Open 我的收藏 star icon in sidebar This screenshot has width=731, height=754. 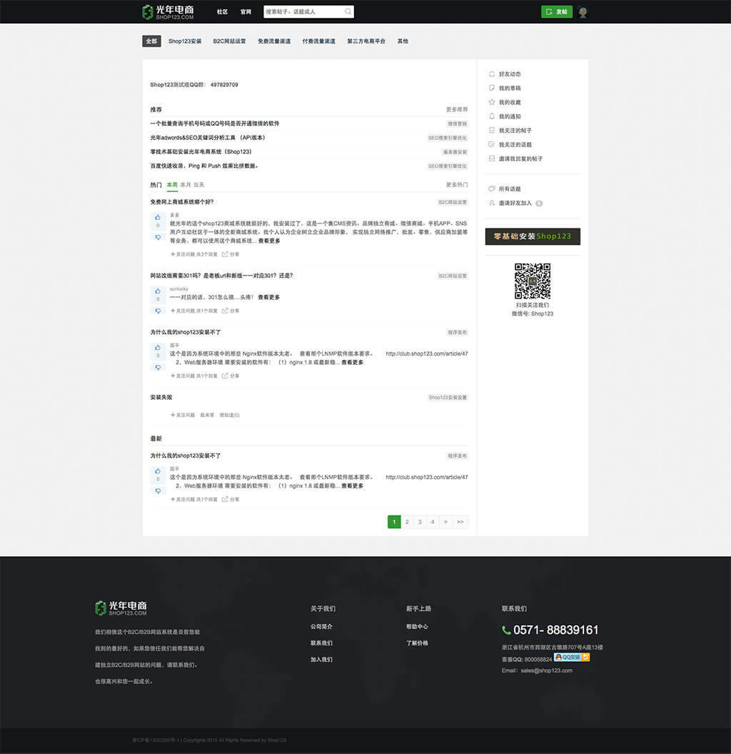click(x=491, y=102)
